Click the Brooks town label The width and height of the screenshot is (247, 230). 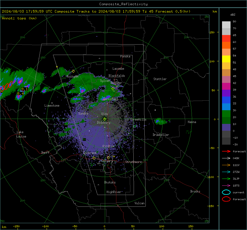click(195, 191)
